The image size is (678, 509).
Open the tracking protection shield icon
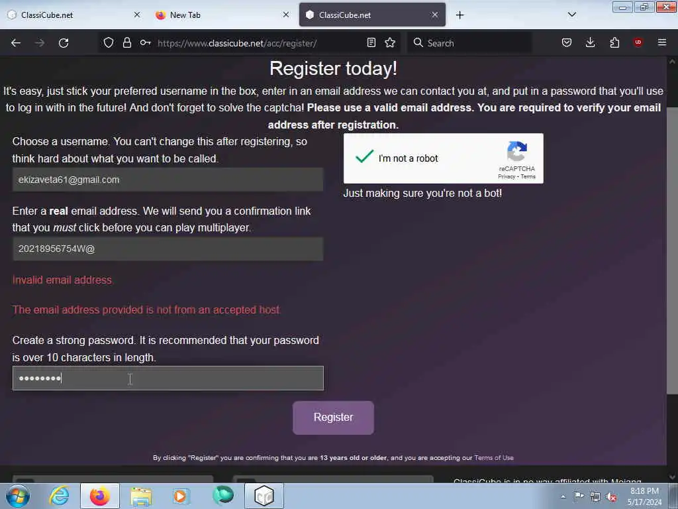109,42
